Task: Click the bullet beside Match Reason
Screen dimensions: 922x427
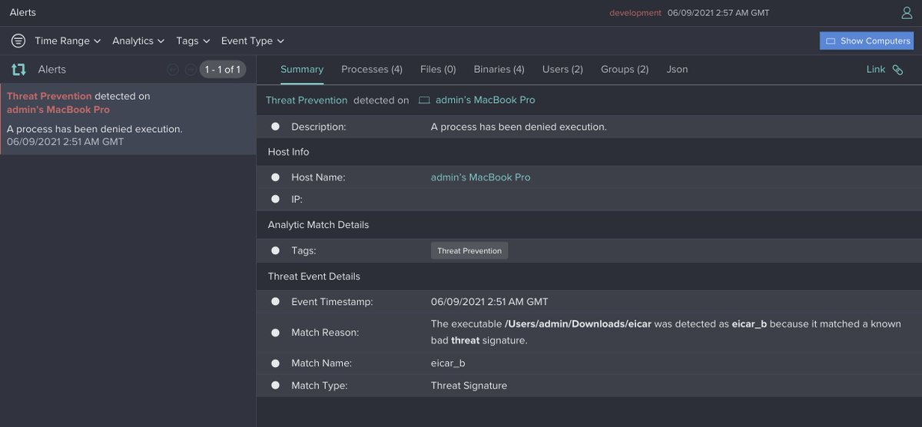Action: [276, 333]
